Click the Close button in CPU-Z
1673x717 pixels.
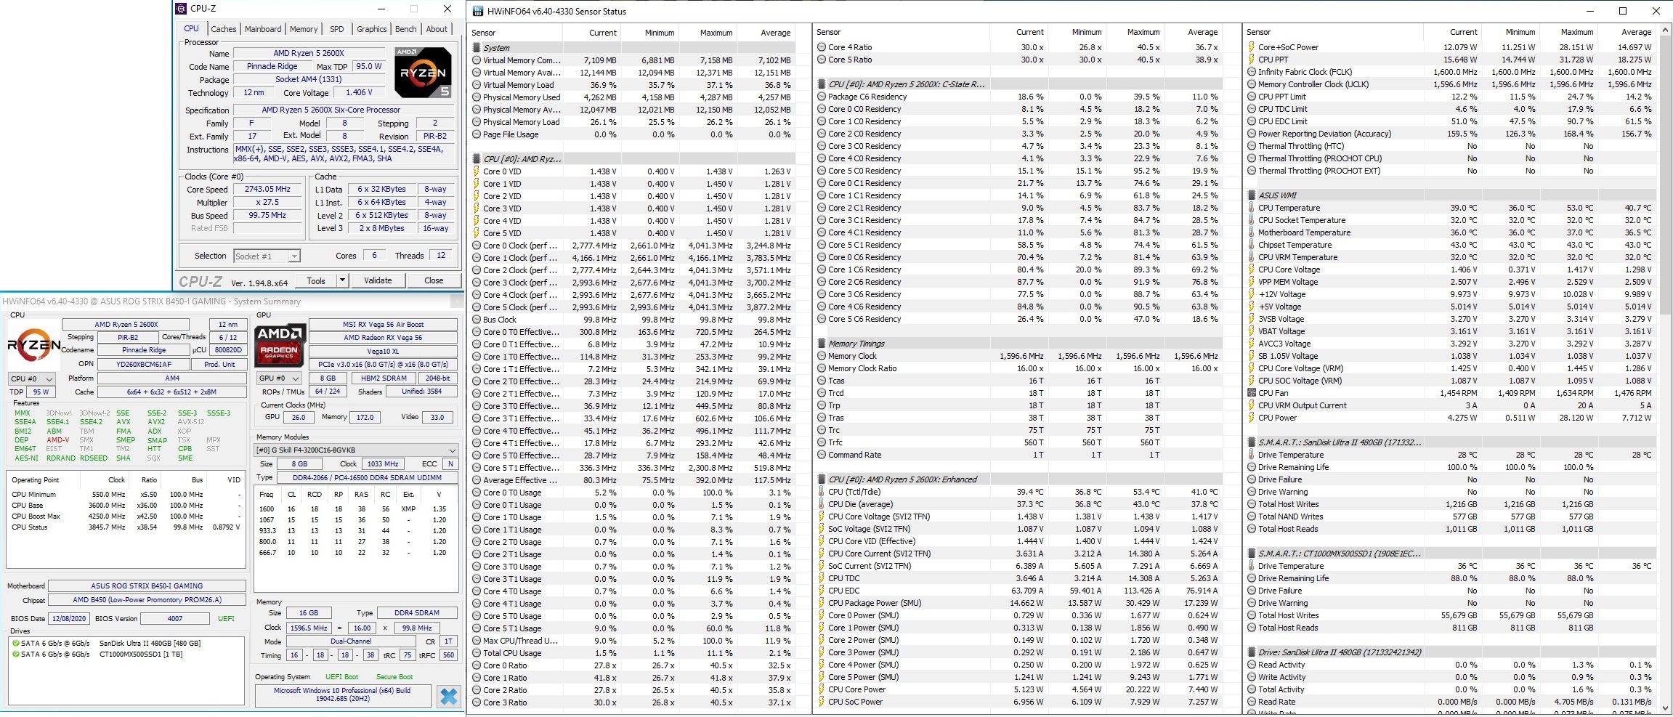click(x=434, y=280)
